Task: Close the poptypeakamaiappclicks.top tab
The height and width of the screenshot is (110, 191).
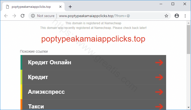Action: [x=60, y=7]
